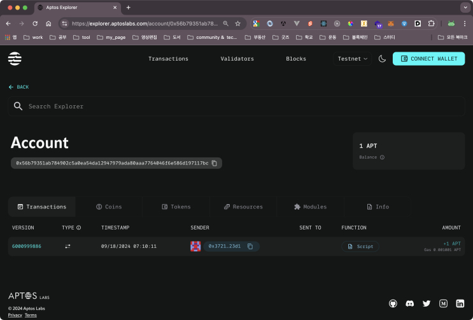This screenshot has height=320, width=473.
Task: Open a new browser tab
Action: (x=128, y=8)
